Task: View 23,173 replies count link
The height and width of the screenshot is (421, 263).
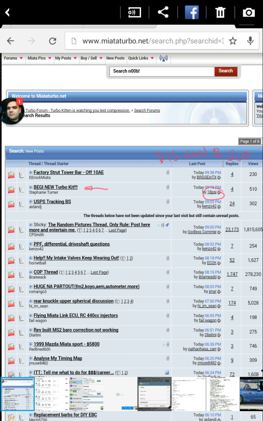Action: coord(232,229)
